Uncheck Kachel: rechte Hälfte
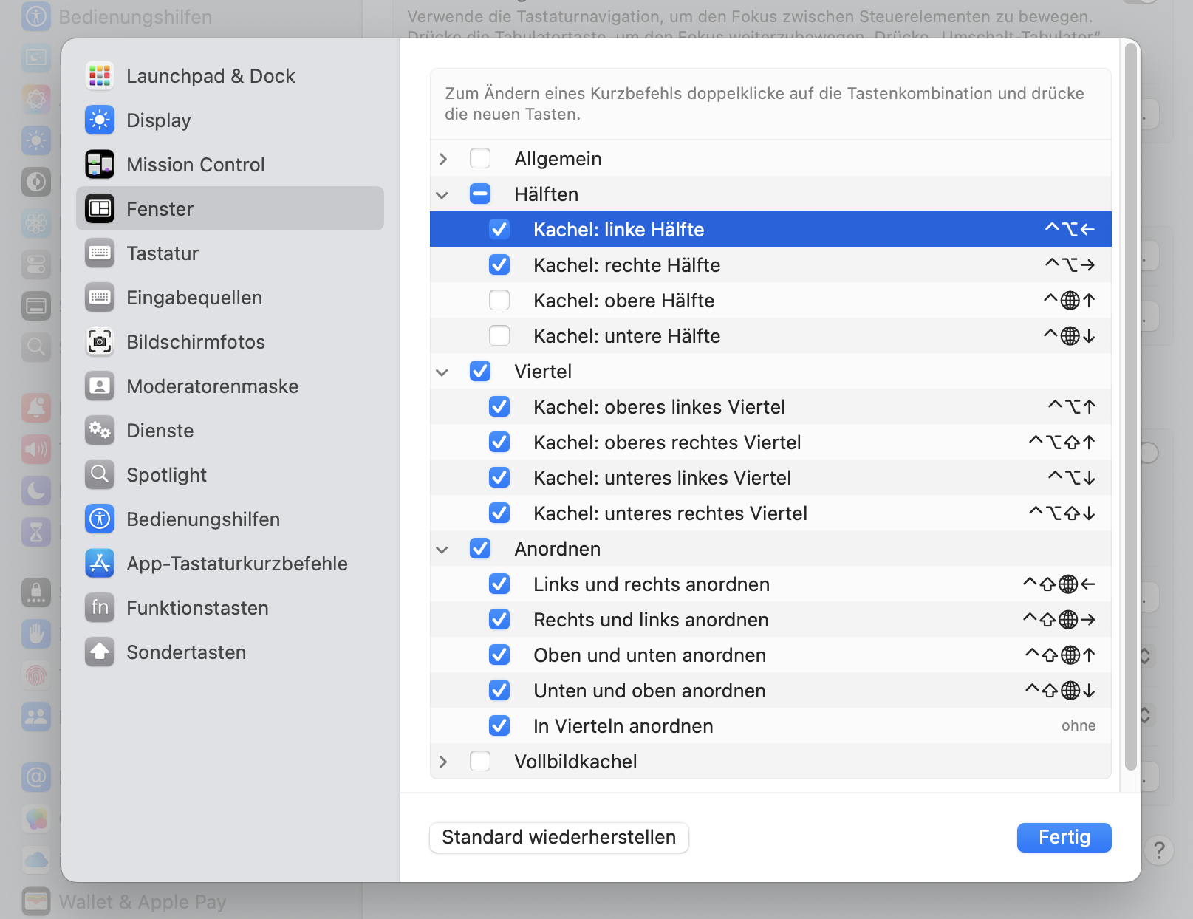The image size is (1193, 919). click(x=499, y=265)
